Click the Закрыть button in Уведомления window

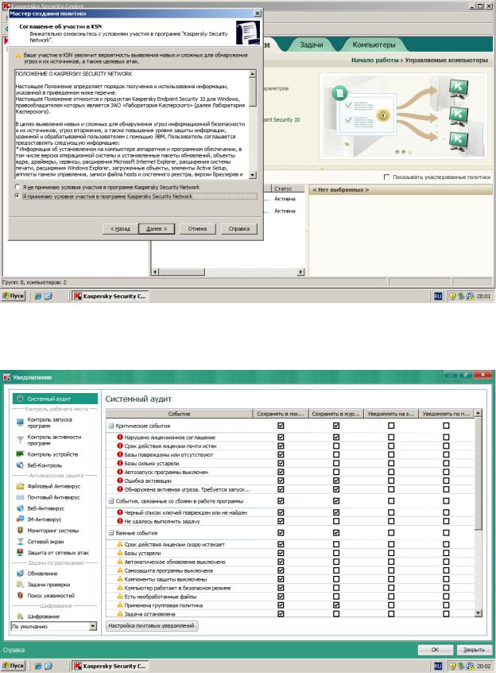474,650
